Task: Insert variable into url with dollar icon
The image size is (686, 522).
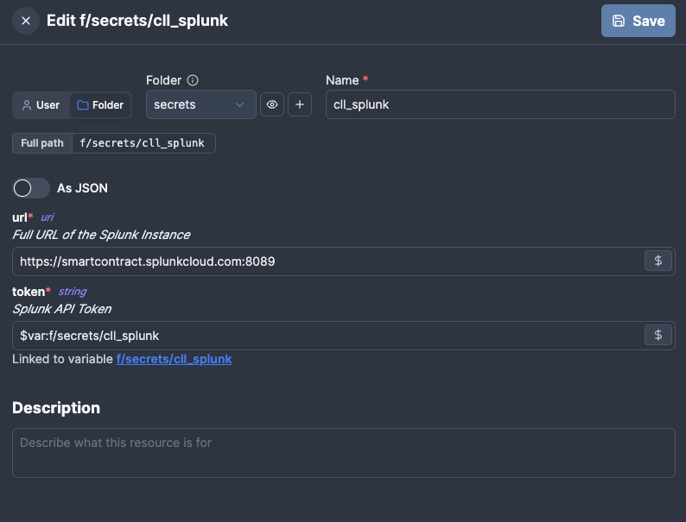Action: pos(658,261)
